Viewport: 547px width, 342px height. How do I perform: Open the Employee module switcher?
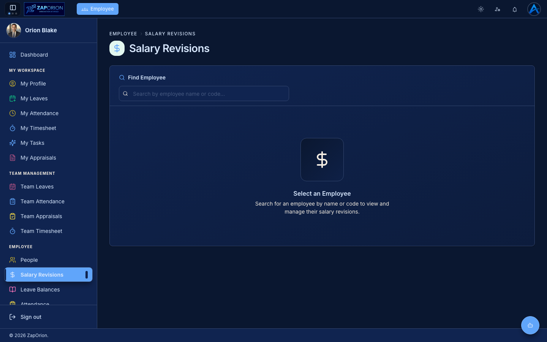[x=98, y=9]
